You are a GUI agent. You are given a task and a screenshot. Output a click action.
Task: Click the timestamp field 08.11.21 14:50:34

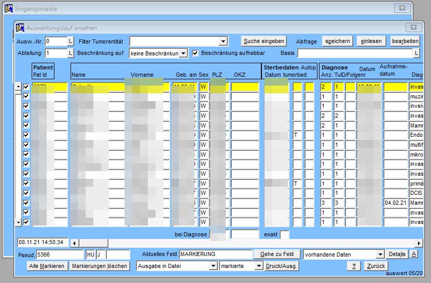(43, 243)
